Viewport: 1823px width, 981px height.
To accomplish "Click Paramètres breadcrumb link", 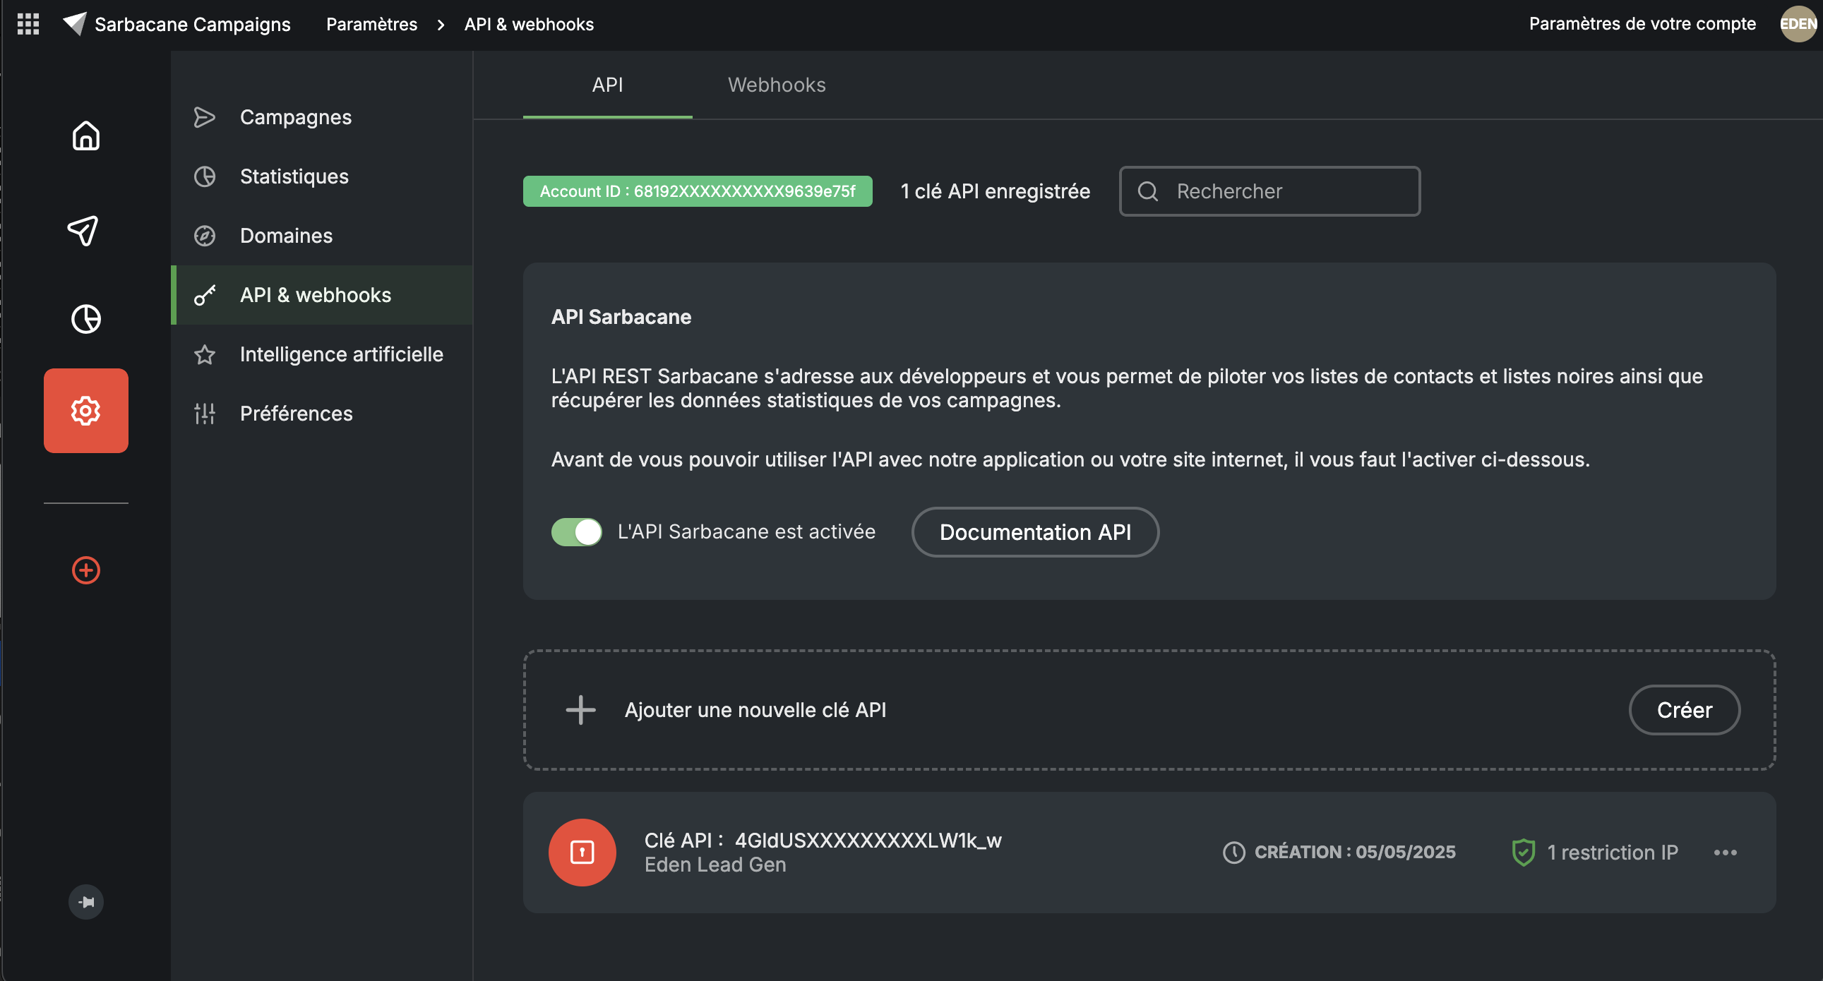I will pyautogui.click(x=371, y=24).
